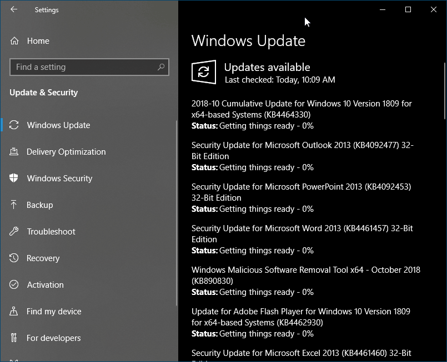Click the status line under KB4464330

coord(252,126)
